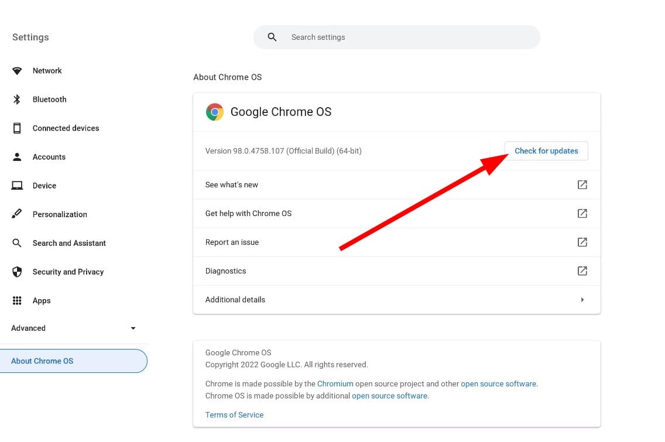Open Additional details row
Image resolution: width=665 pixels, height=442 pixels.
pos(396,300)
